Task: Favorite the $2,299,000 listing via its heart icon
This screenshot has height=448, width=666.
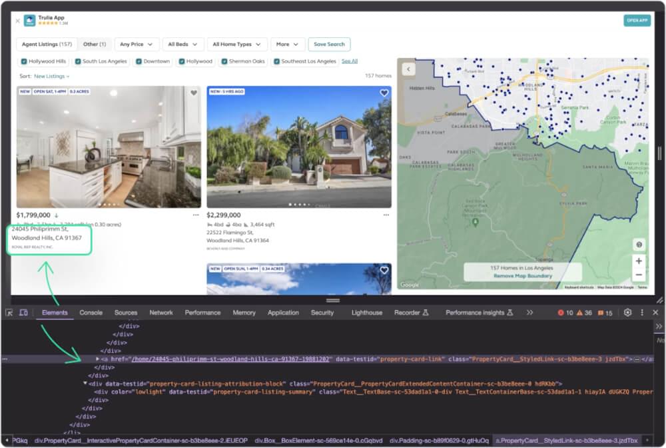Action: click(384, 93)
